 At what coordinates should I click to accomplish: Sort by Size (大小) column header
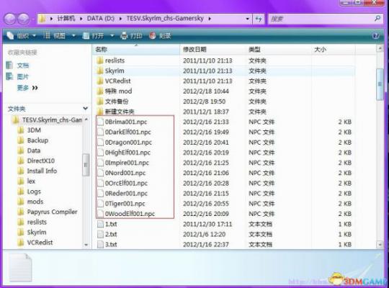334,50
